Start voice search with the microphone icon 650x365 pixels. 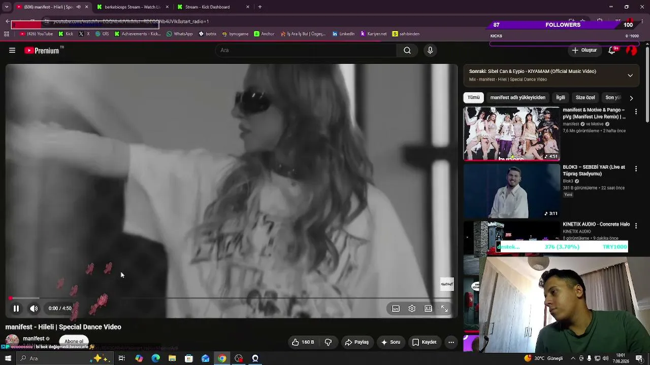pyautogui.click(x=430, y=50)
